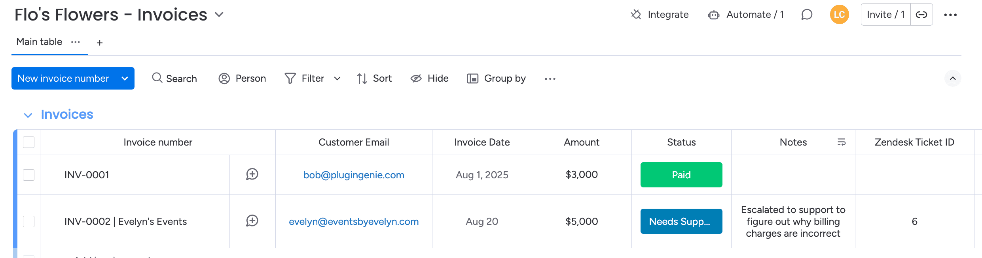The width and height of the screenshot is (982, 258).
Task: Click the New invoice number button
Action: 63,79
